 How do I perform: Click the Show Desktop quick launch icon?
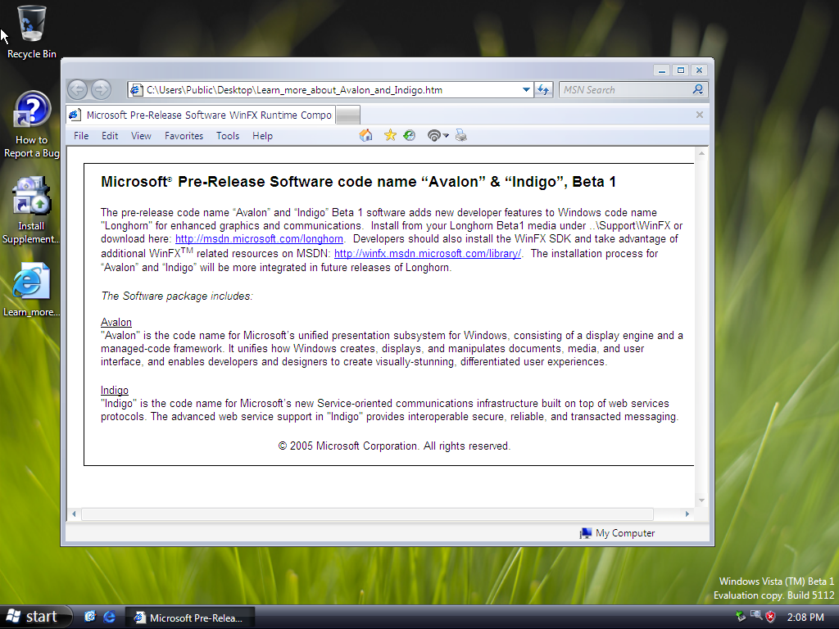90,617
